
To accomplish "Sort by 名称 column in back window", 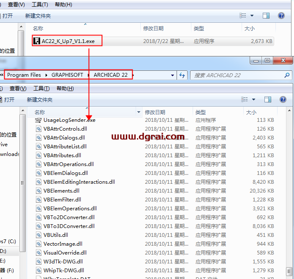I will click(38, 28).
